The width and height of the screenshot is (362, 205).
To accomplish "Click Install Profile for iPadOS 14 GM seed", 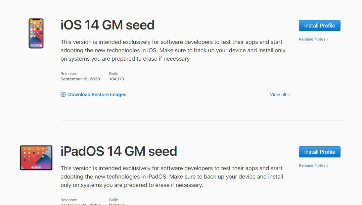I will click(x=320, y=152).
